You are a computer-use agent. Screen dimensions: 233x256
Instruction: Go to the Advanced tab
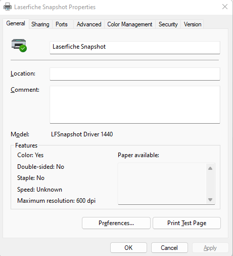(89, 24)
